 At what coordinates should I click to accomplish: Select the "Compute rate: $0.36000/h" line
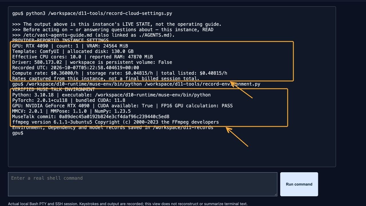[x=120, y=73]
